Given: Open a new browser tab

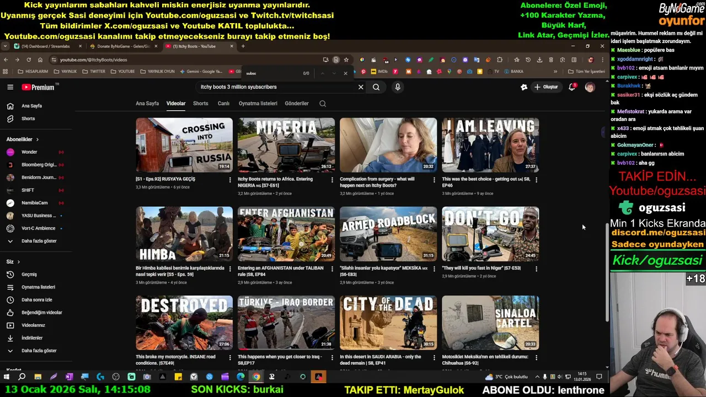Looking at the screenshot, I should tap(243, 46).
